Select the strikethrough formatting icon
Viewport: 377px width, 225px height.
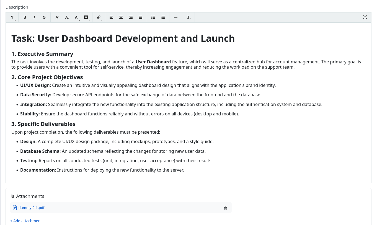(x=44, y=17)
